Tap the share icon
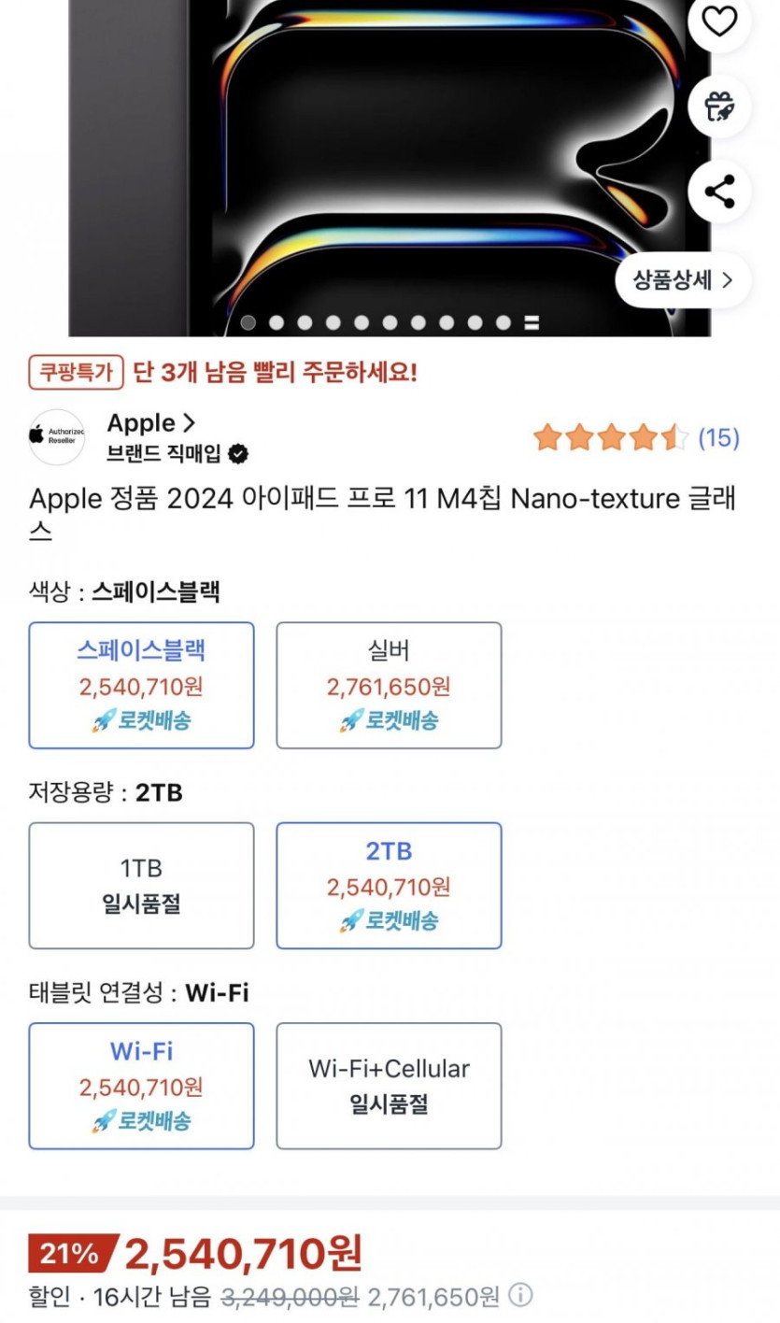 (718, 192)
